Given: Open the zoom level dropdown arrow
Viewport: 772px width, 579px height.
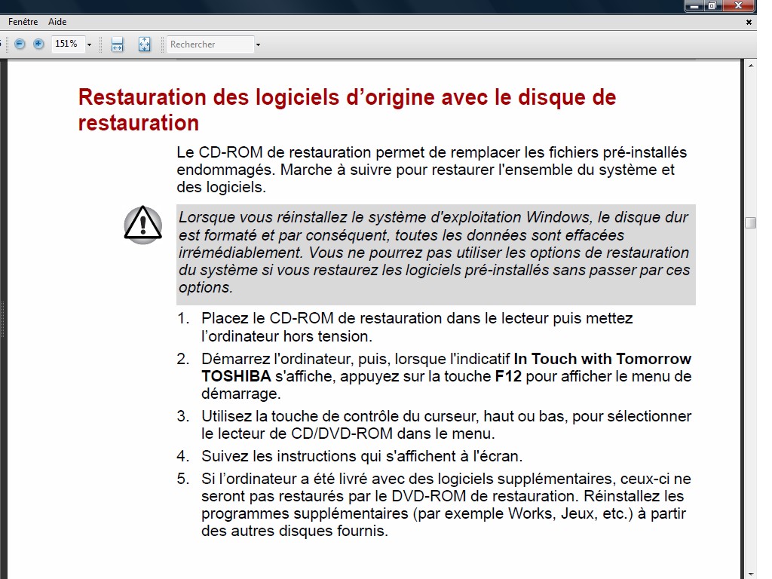Looking at the screenshot, I should tap(89, 45).
